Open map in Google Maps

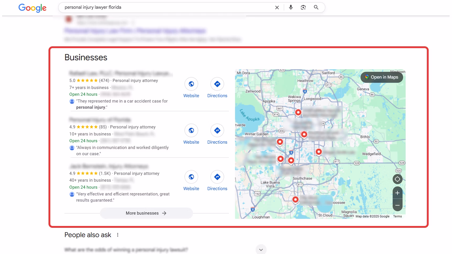click(x=382, y=77)
